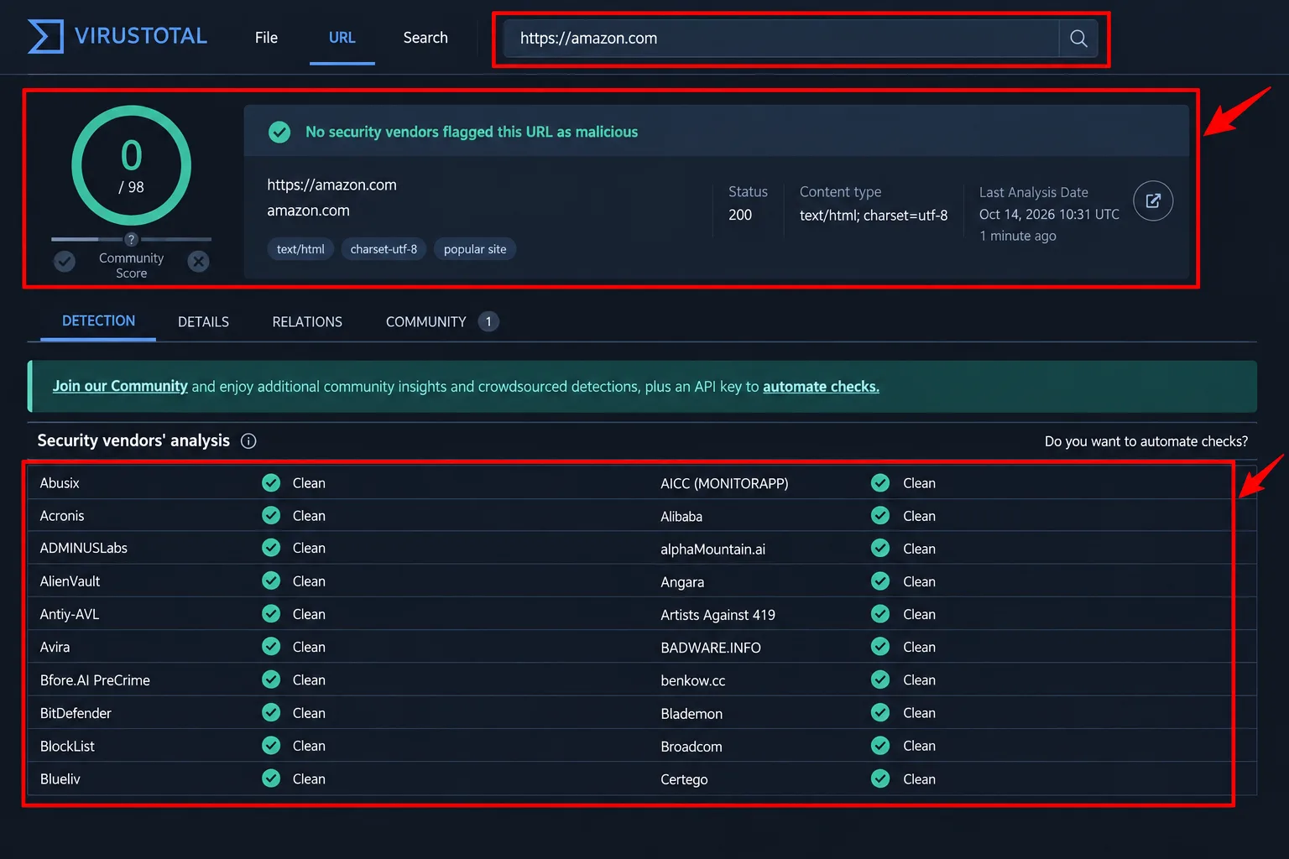
Task: Click the alphaMountain.ai vendor name
Action: (x=712, y=549)
